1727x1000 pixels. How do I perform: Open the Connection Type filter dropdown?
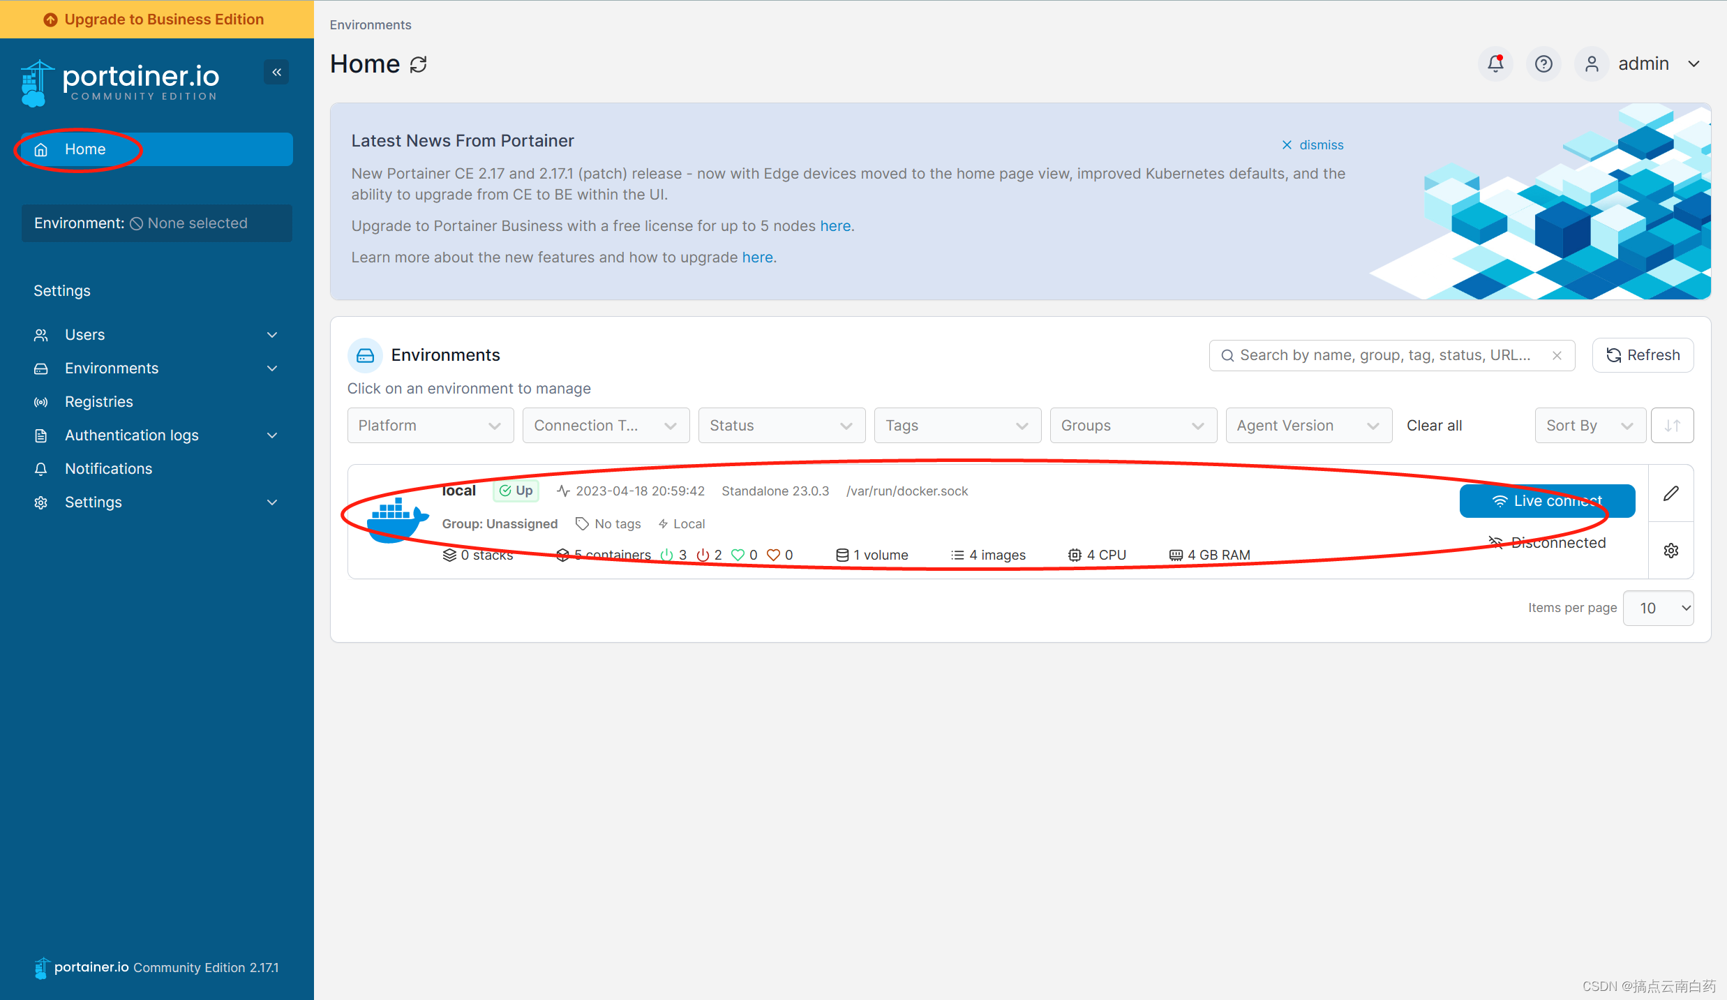tap(606, 426)
